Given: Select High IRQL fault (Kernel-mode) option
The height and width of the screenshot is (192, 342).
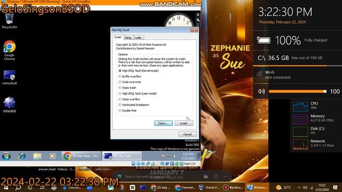Looking at the screenshot, I should tap(138, 71).
